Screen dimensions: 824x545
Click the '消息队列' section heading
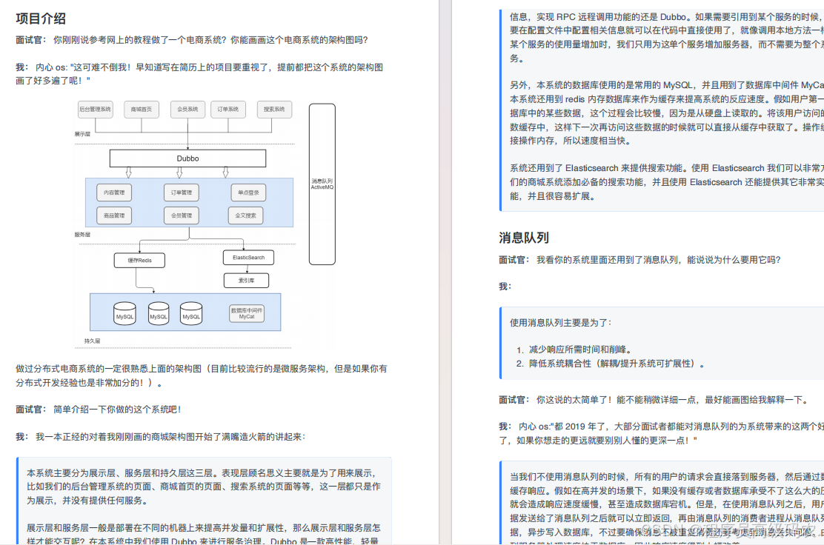pos(524,238)
